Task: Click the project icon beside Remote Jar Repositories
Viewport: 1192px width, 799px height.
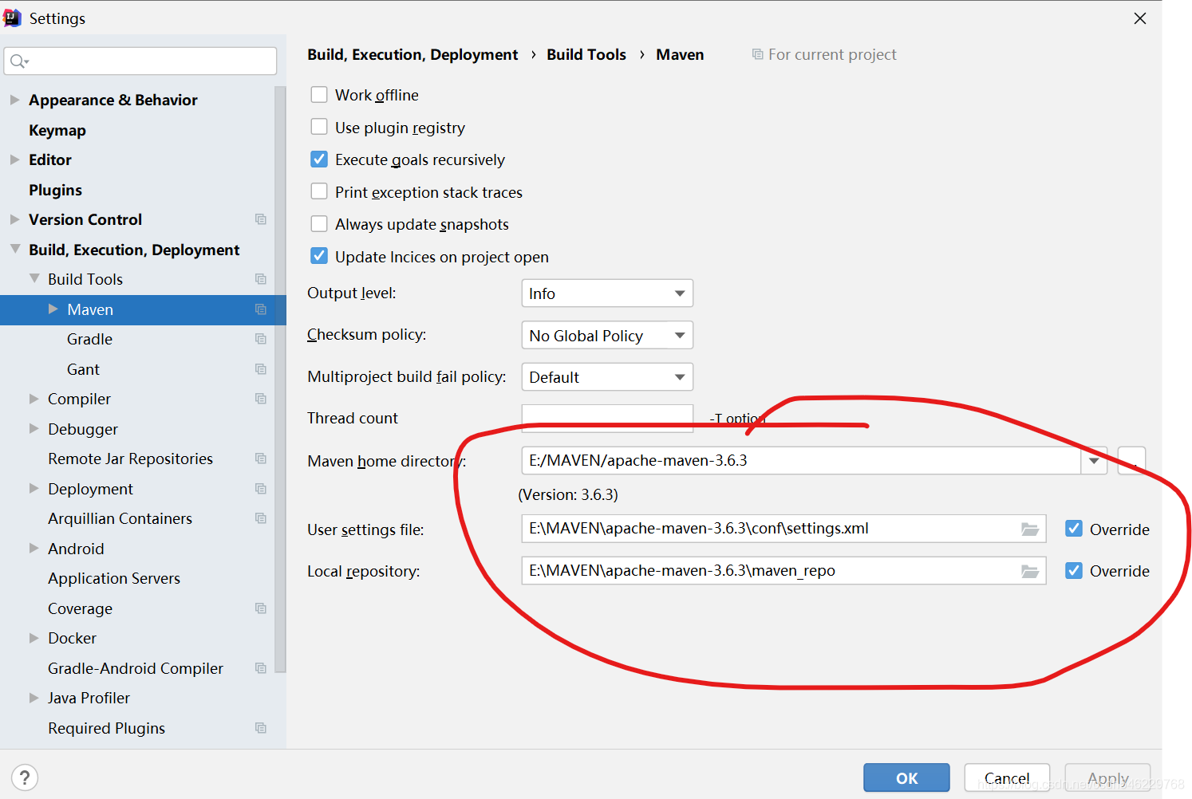Action: tap(260, 459)
